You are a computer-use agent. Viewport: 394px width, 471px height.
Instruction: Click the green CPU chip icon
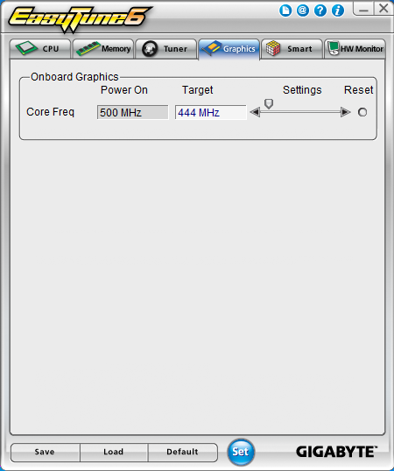coord(26,48)
